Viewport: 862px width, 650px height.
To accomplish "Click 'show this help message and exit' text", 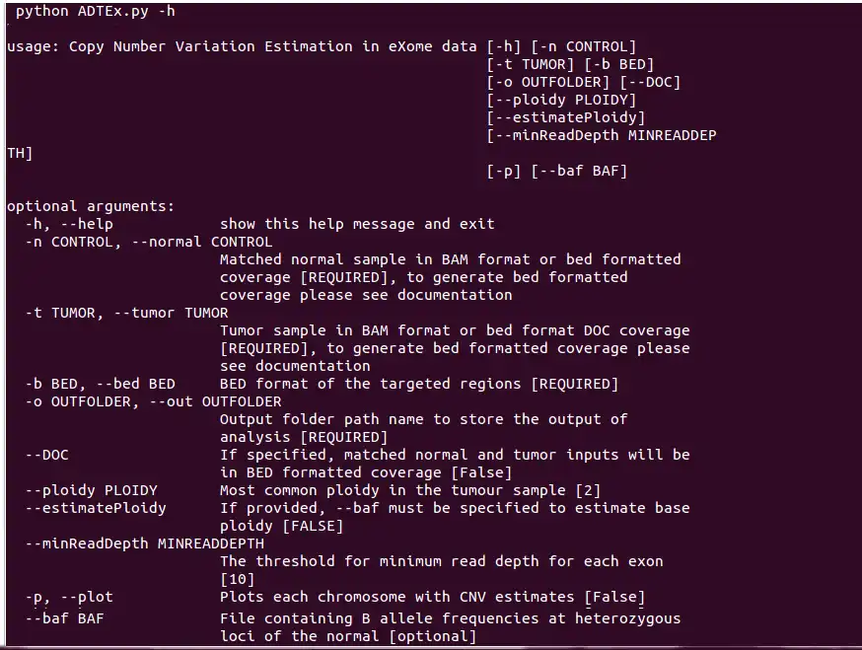I will click(x=357, y=224).
